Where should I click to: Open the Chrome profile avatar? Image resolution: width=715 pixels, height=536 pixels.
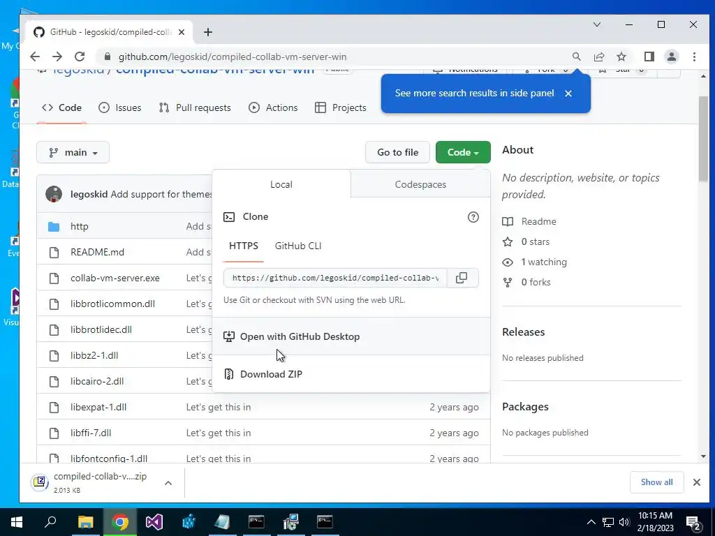(x=671, y=57)
